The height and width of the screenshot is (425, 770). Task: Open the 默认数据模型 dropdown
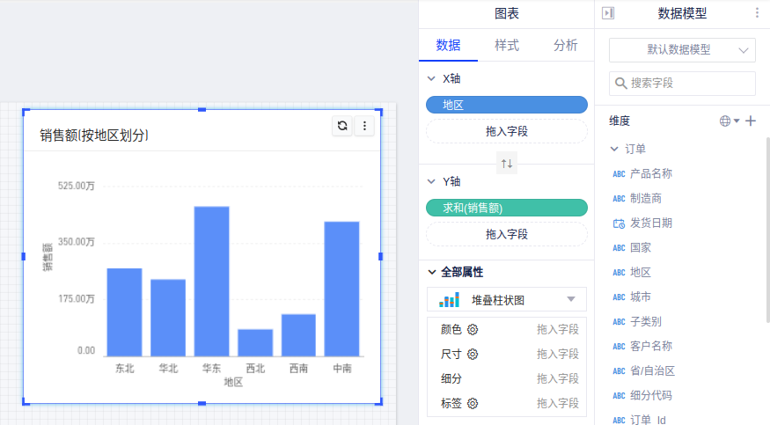682,50
